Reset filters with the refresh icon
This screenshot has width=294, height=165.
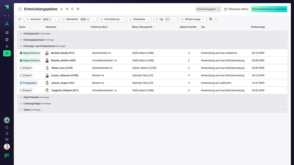[x=216, y=19]
